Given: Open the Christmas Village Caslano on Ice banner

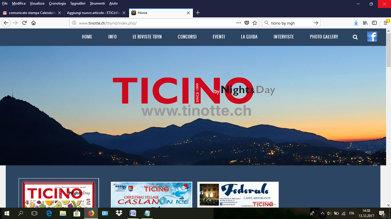Looking at the screenshot, I should [151, 194].
